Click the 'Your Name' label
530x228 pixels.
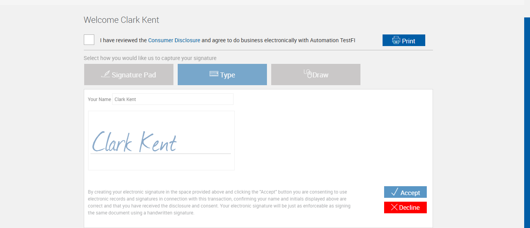pos(99,99)
